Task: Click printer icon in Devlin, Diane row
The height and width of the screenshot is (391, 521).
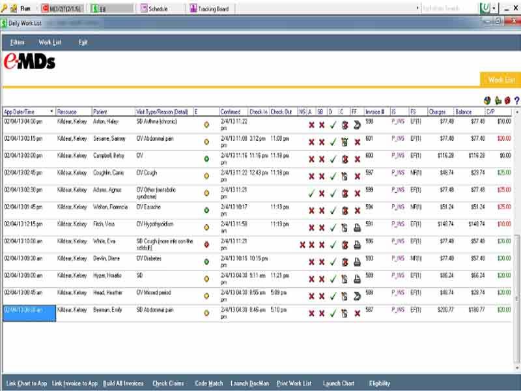Action: pyautogui.click(x=357, y=262)
